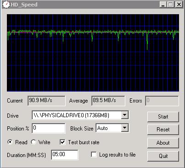Viewport: 185px width, 168px height.
Task: Click the Read radio label text
Action: click(21, 142)
